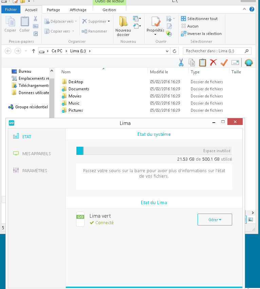
Task: Click the blue scissors cut toolbar icon
Action: click(181, 62)
